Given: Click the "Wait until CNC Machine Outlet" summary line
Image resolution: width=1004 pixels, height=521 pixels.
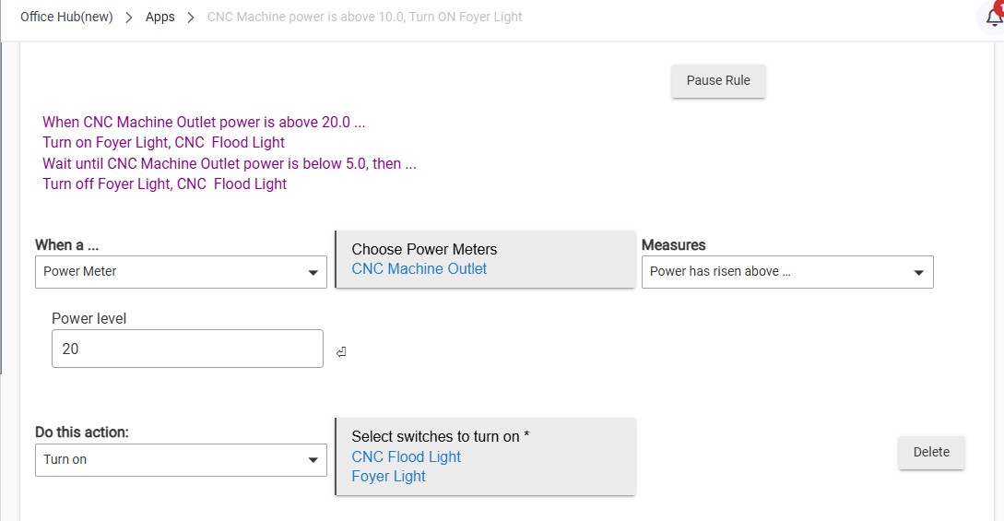Looking at the screenshot, I should click(x=229, y=163).
